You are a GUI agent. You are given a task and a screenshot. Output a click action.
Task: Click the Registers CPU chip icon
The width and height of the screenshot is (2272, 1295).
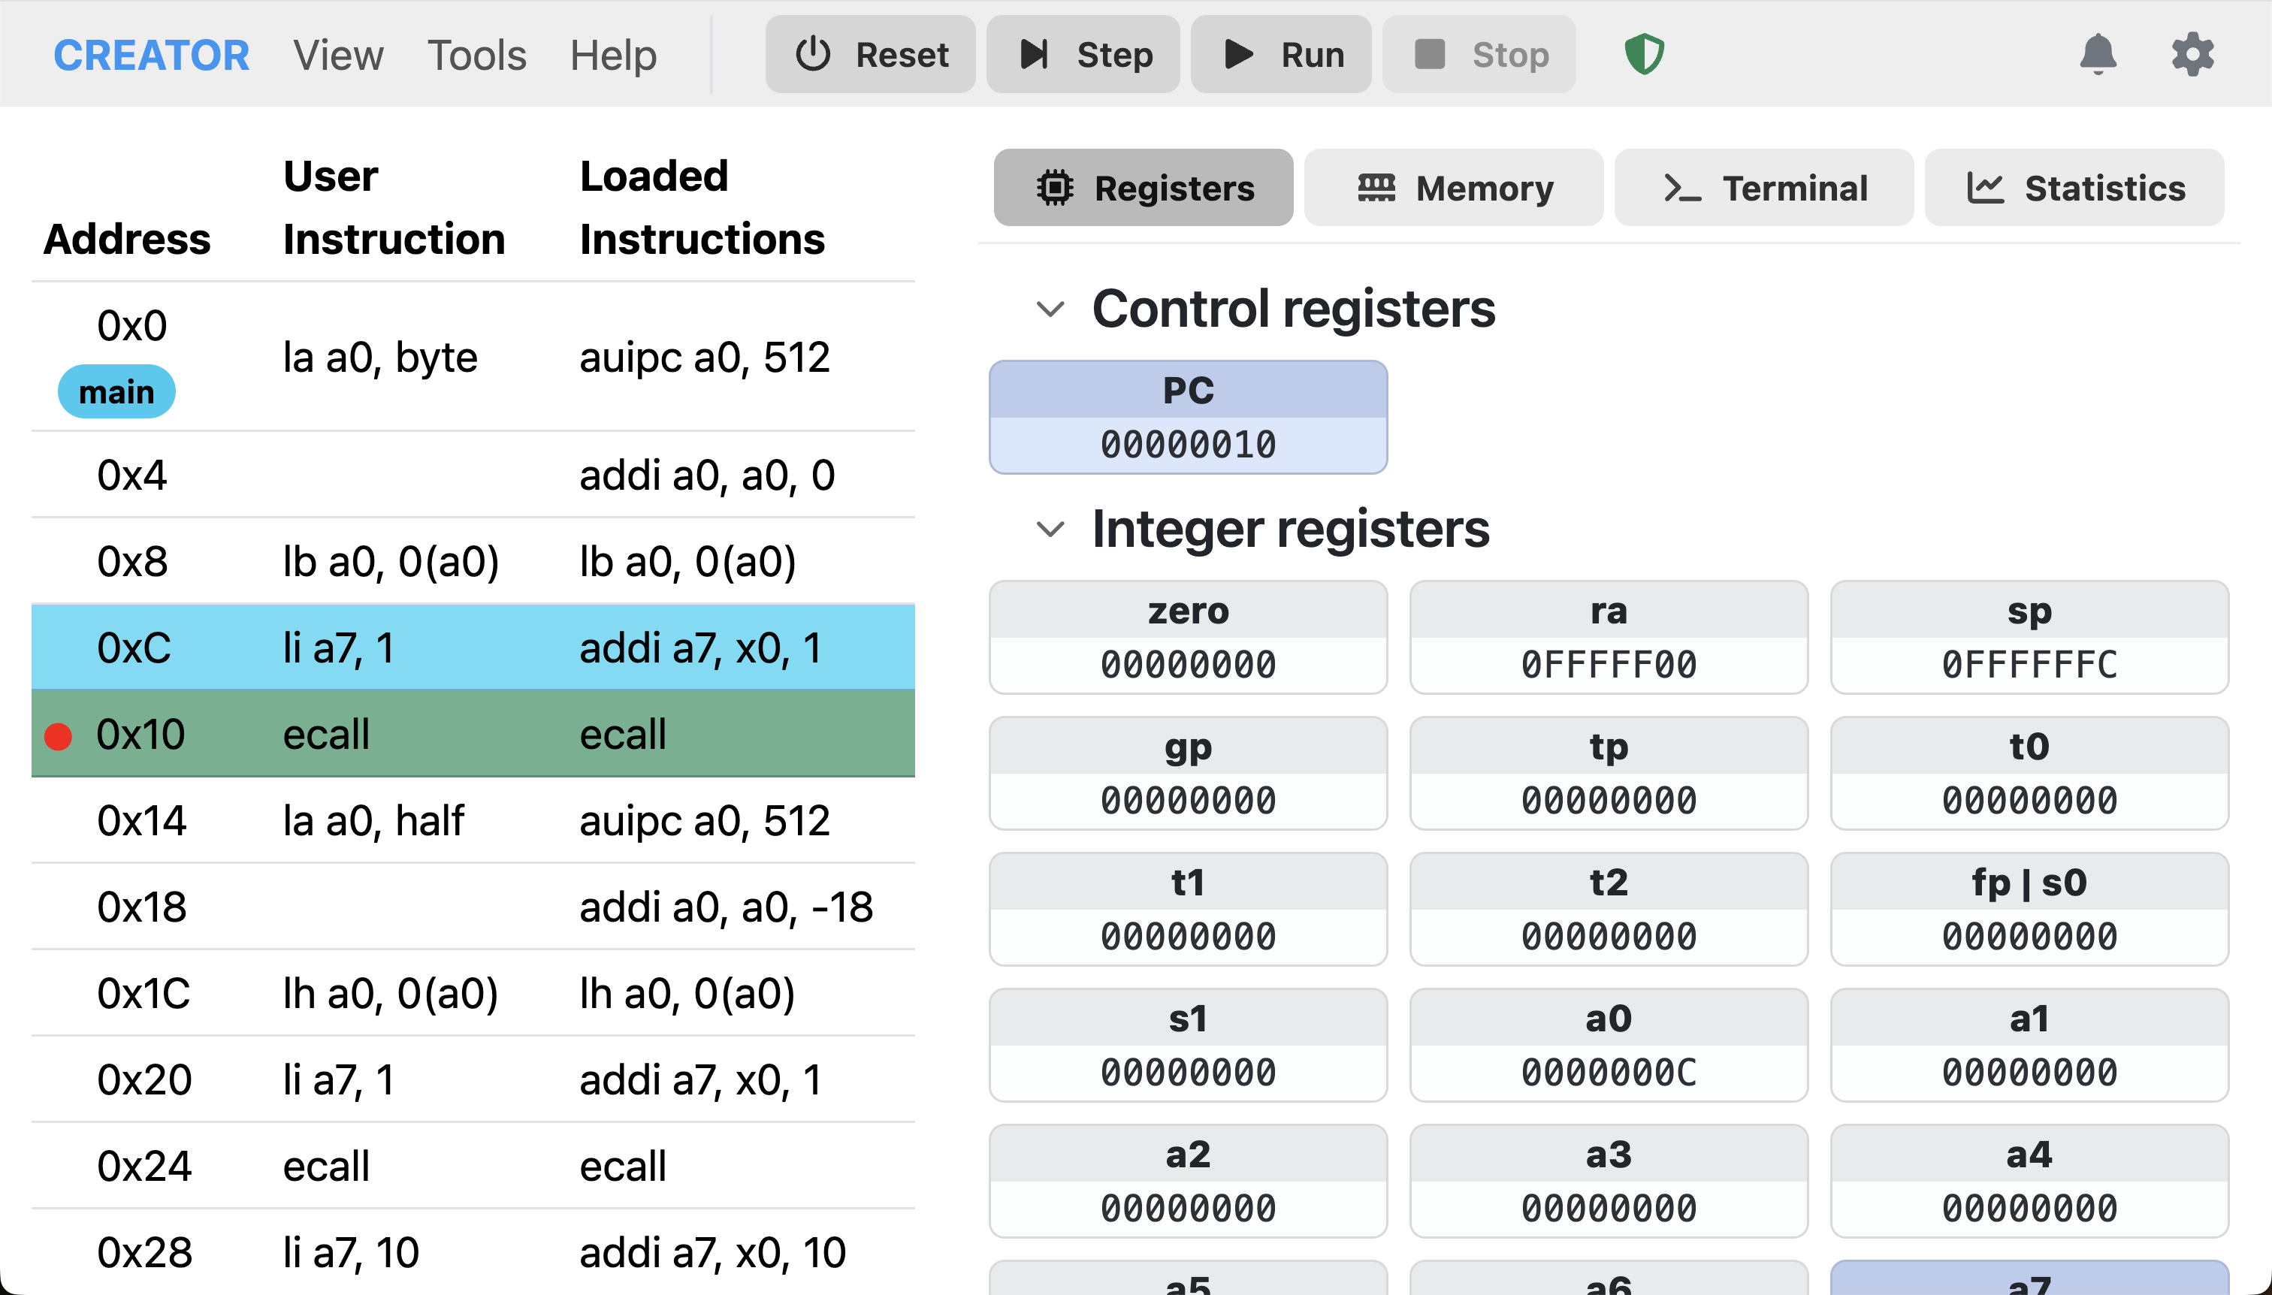pyautogui.click(x=1054, y=187)
